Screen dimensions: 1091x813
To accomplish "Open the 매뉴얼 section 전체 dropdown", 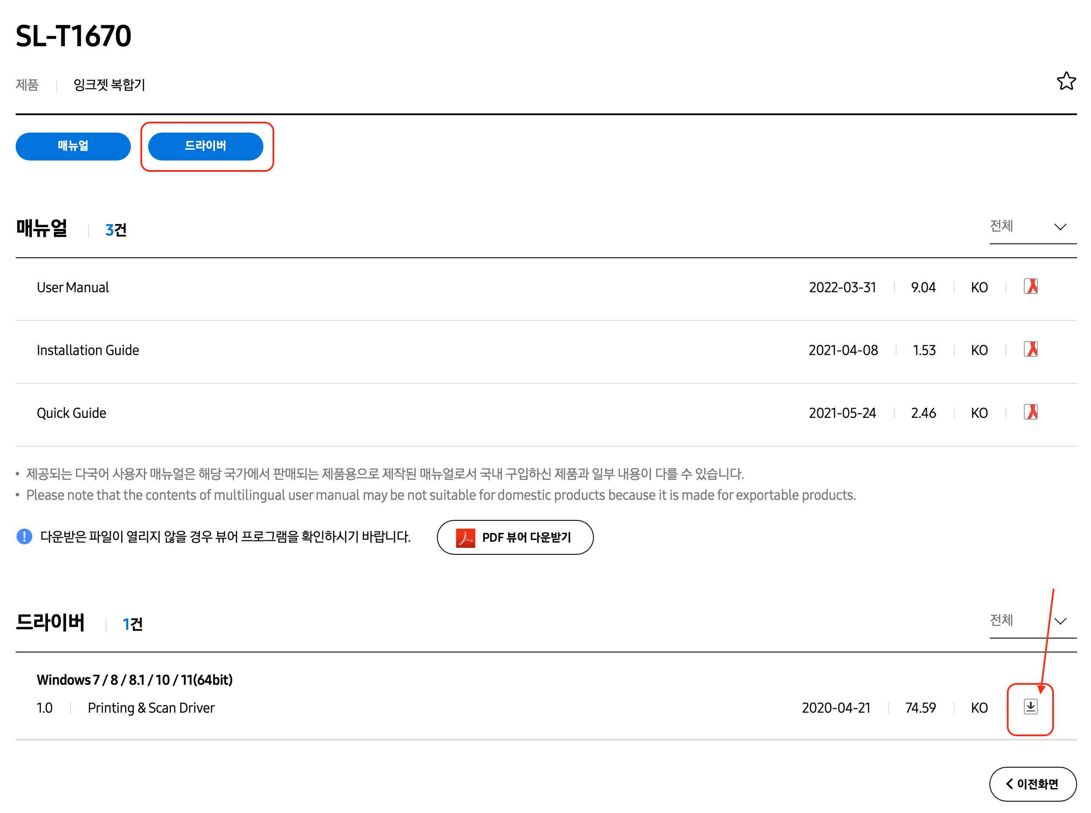I will click(1032, 226).
